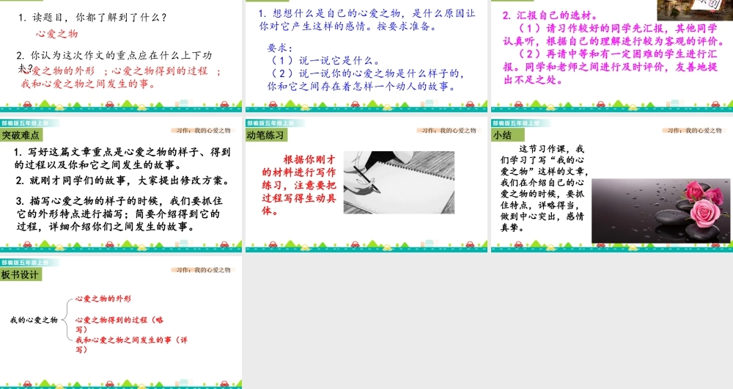Click 习作：我的心爱之物 label on 突破难点 slide
The width and height of the screenshot is (733, 389).
coord(203,131)
